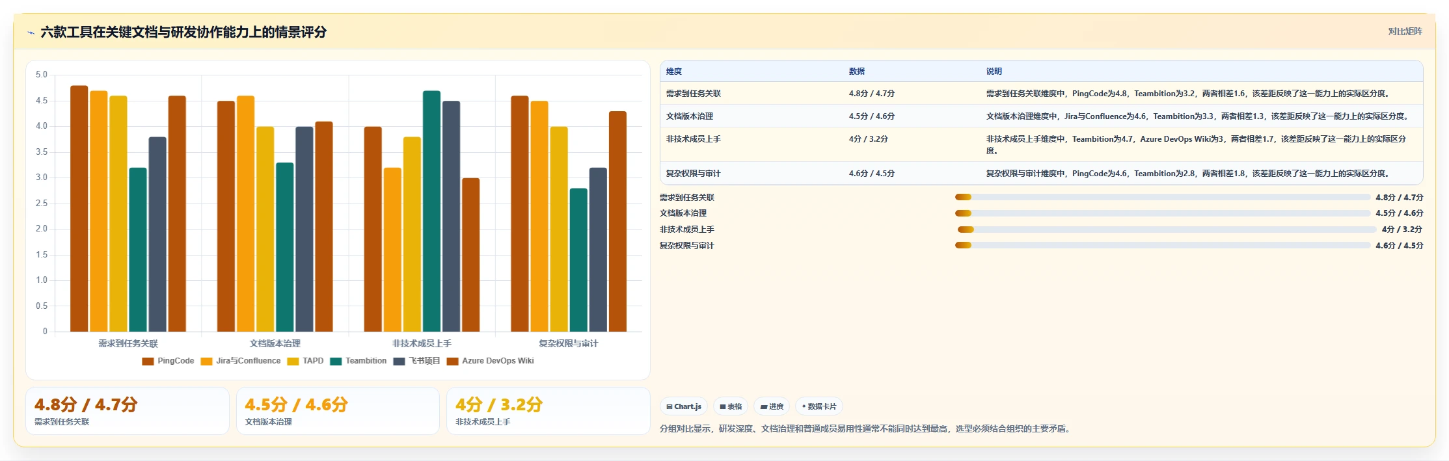Click table cell 4.6分 / 4.5分
This screenshot has height=461, width=1449.
872,174
